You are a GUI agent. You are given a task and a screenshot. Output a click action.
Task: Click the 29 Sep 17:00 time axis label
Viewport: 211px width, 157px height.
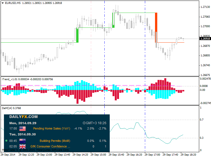click(x=152, y=154)
